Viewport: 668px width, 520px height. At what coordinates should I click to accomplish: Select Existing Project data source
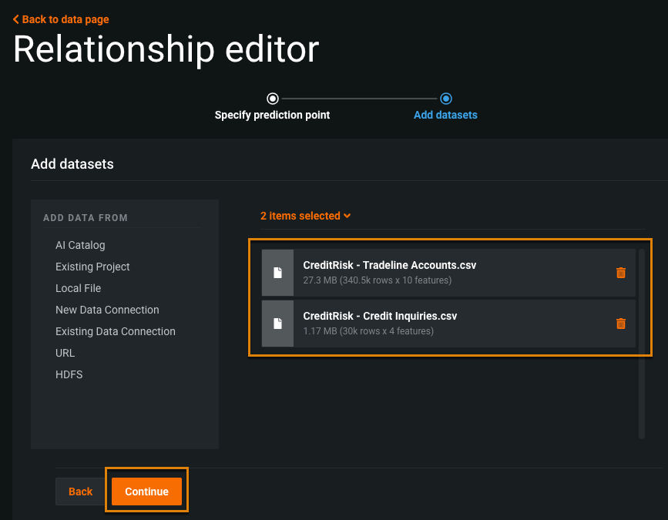click(x=92, y=267)
